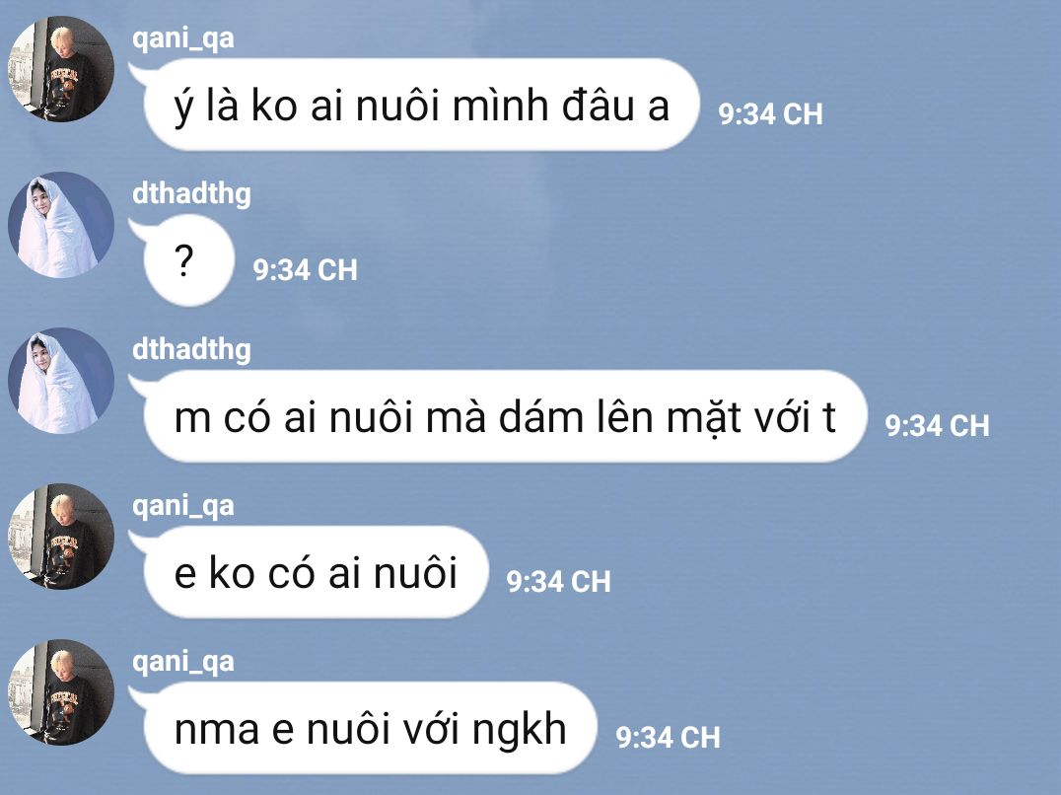1061x795 pixels.
Task: Select timestamp beside 'm có ai nuôi mà dám' message
Action: [x=937, y=425]
